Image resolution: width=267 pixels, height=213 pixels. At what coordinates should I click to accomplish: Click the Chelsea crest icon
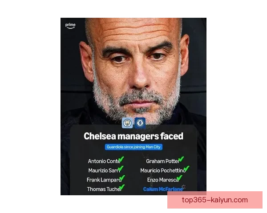(x=140, y=123)
